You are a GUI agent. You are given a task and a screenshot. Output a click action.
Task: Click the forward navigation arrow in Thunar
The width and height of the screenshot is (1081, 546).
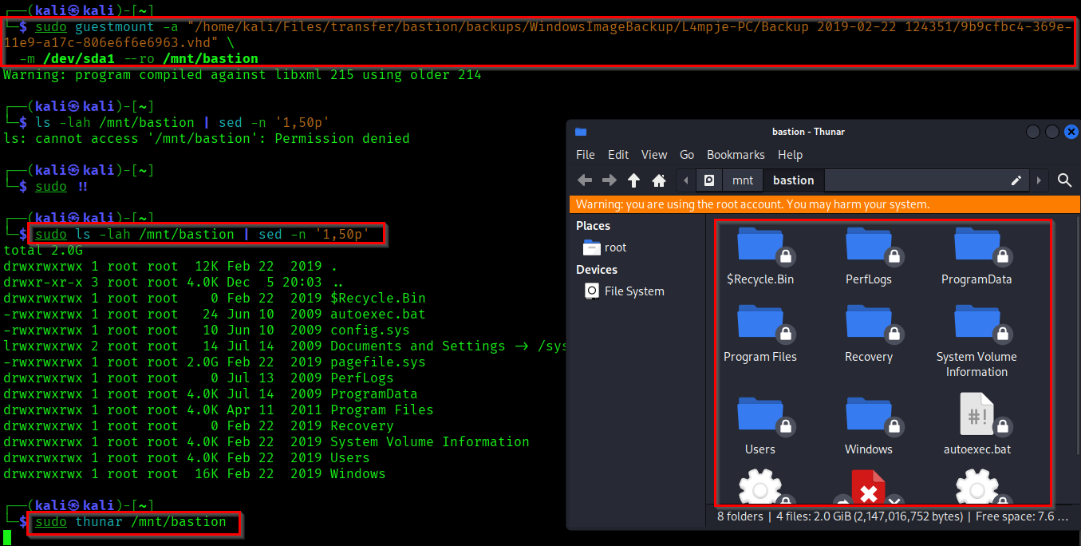[x=608, y=180]
